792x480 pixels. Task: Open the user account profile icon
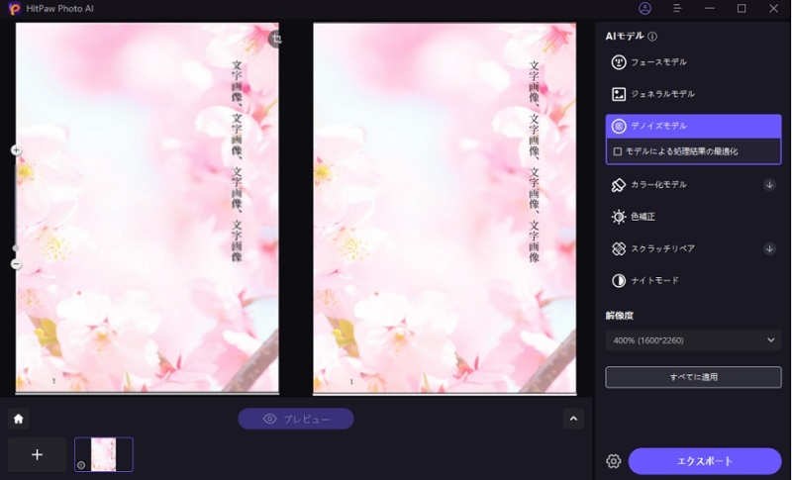click(644, 9)
